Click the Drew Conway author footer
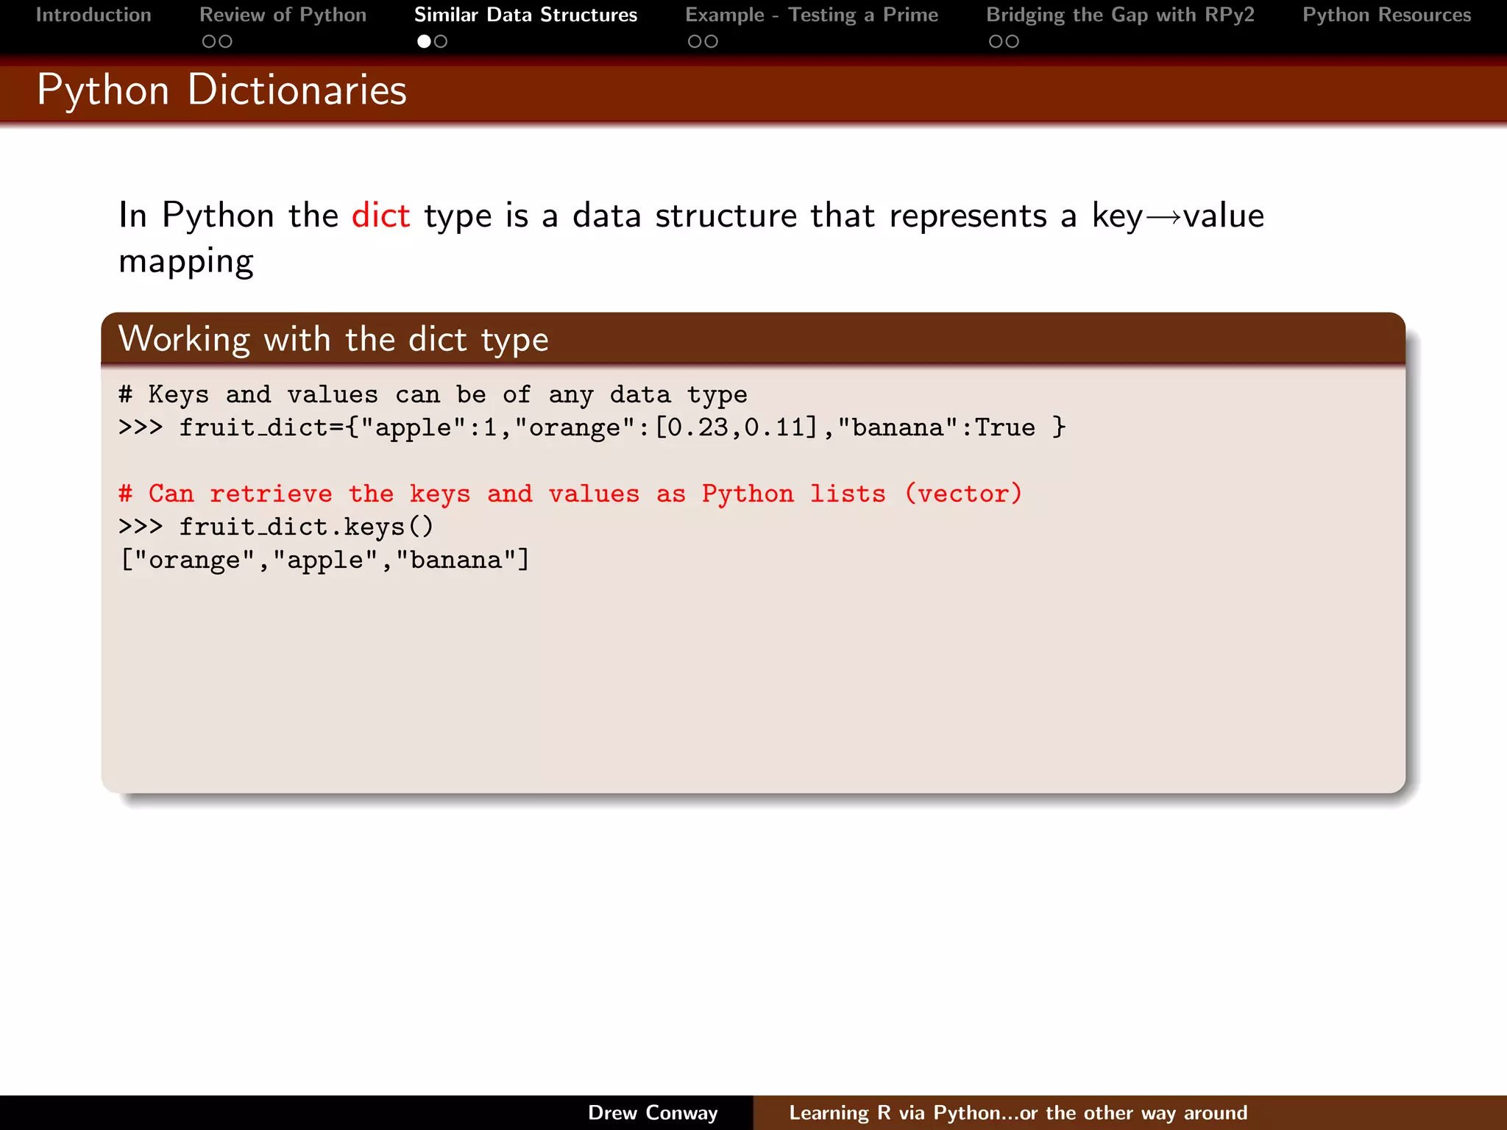1507x1130 pixels. [x=653, y=1112]
